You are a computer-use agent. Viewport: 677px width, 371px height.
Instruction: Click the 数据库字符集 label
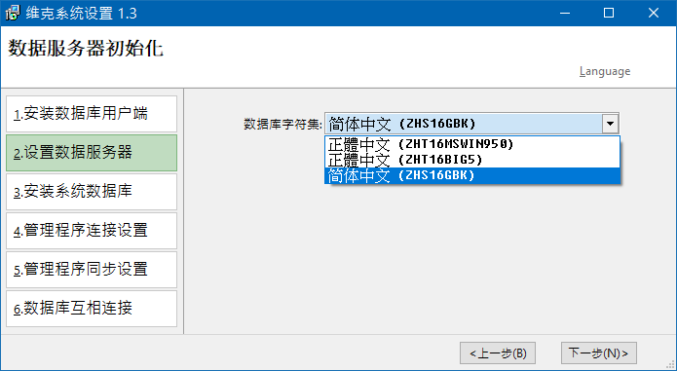282,125
